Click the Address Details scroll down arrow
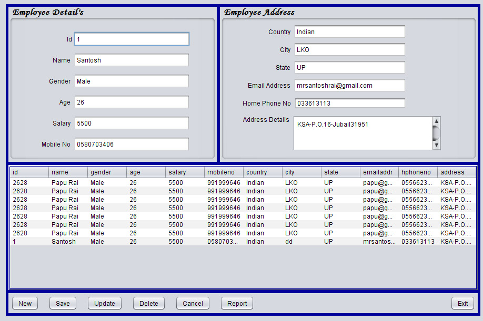 [x=437, y=145]
